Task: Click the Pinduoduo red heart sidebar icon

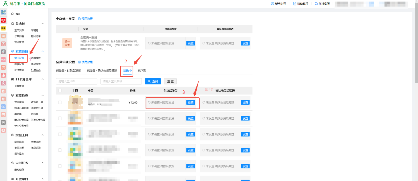Action: (3, 20)
